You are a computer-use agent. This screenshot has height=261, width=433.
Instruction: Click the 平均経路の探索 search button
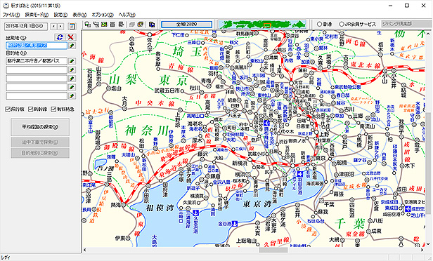click(x=40, y=127)
